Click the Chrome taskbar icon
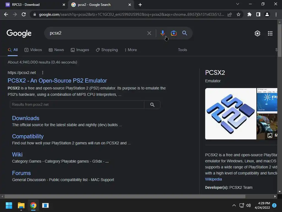The width and height of the screenshot is (282, 212). tap(33, 205)
